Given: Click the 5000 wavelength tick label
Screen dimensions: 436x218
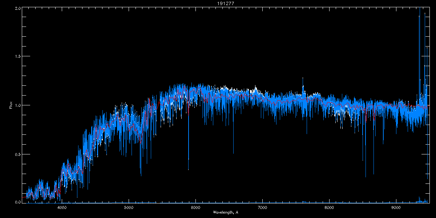Looking at the screenshot, I should point(129,207).
